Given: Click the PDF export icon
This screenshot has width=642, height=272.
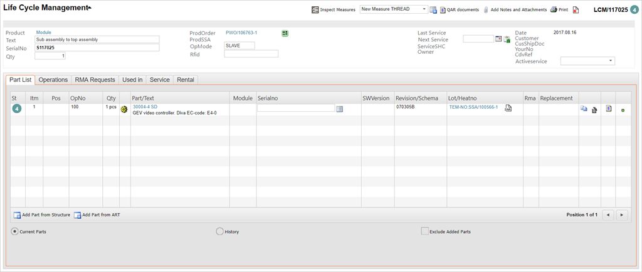Looking at the screenshot, I should click(576, 10).
